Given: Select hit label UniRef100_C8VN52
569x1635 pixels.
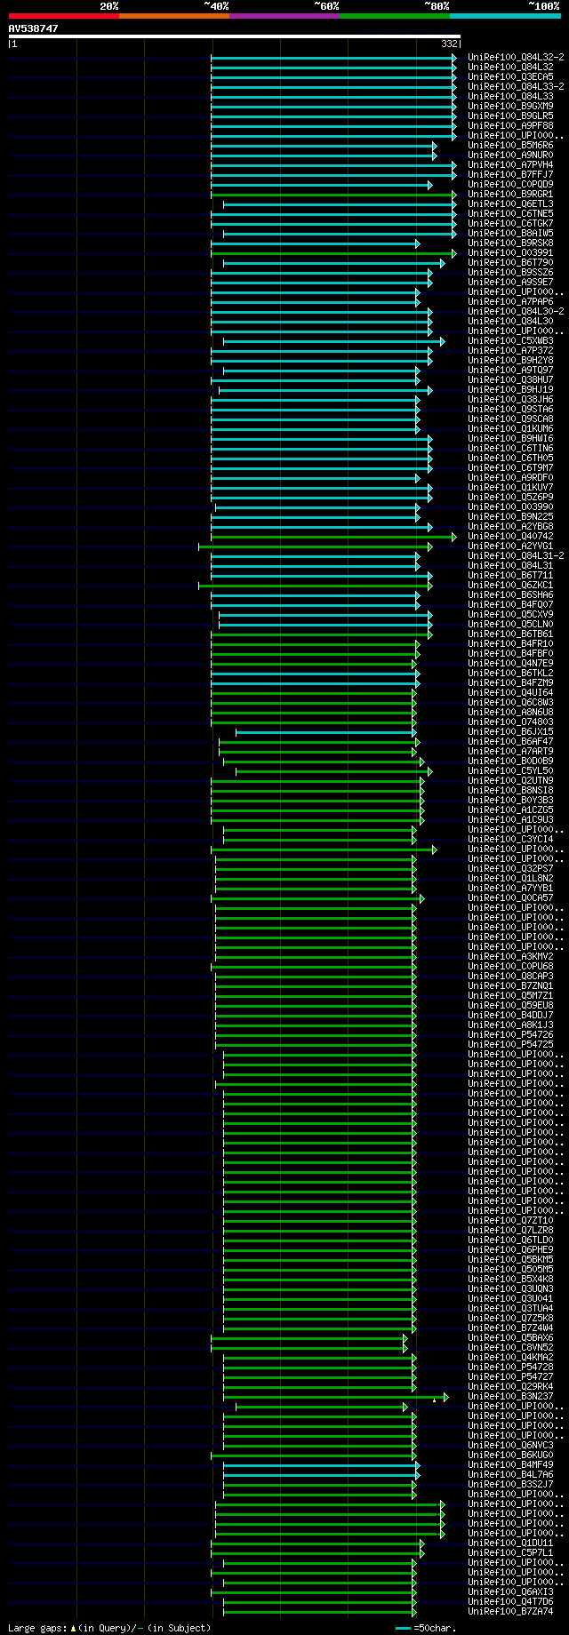Looking at the screenshot, I should (510, 1347).
